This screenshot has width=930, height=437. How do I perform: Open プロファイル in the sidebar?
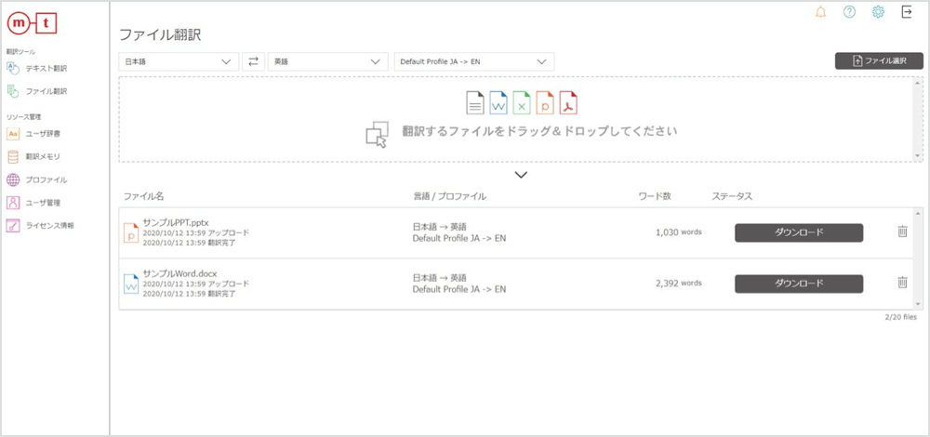tap(45, 179)
